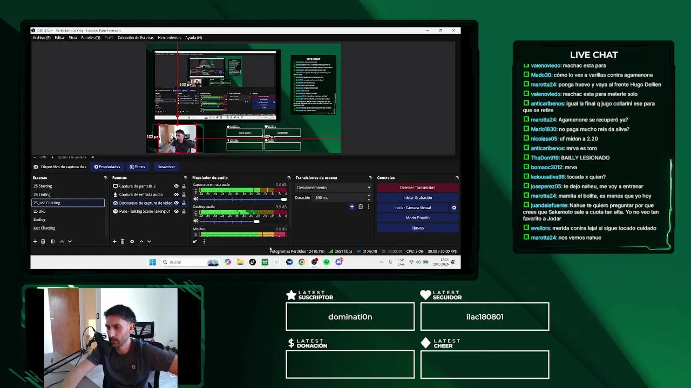Open source properties gear in the Fuentes toolbar
Screen dimensions: 691x388
[132, 241]
